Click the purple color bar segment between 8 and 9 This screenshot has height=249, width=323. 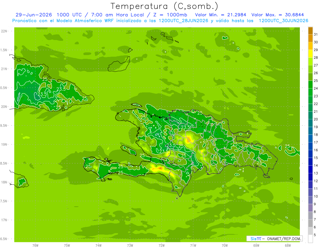coord(311,208)
